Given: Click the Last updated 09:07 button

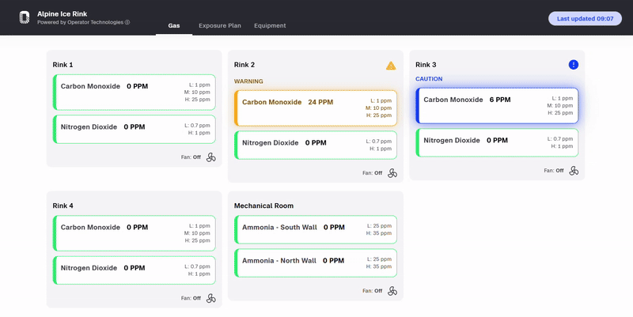Looking at the screenshot, I should [x=585, y=18].
